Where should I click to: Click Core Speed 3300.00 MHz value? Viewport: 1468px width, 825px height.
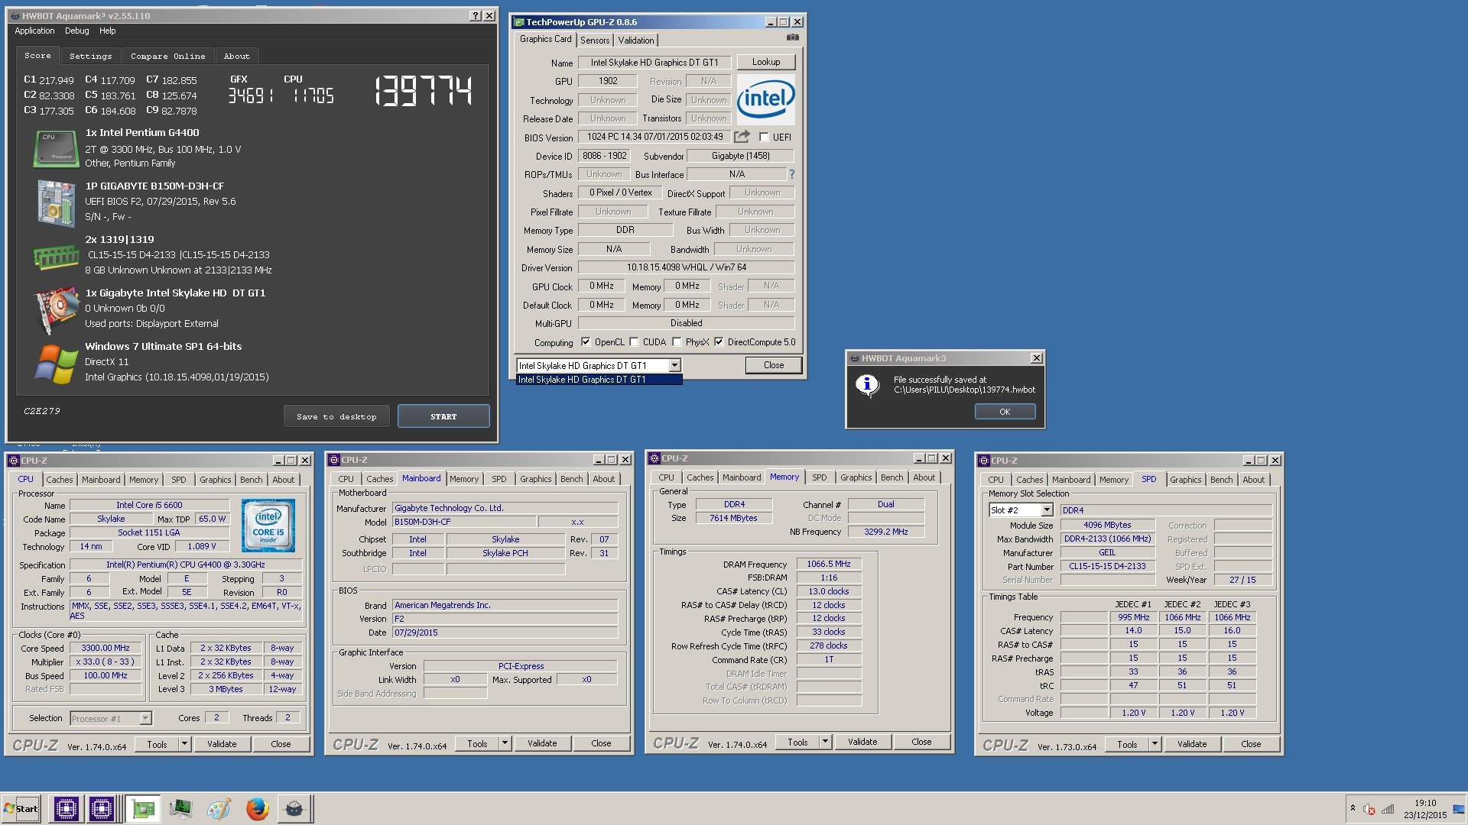pyautogui.click(x=106, y=649)
